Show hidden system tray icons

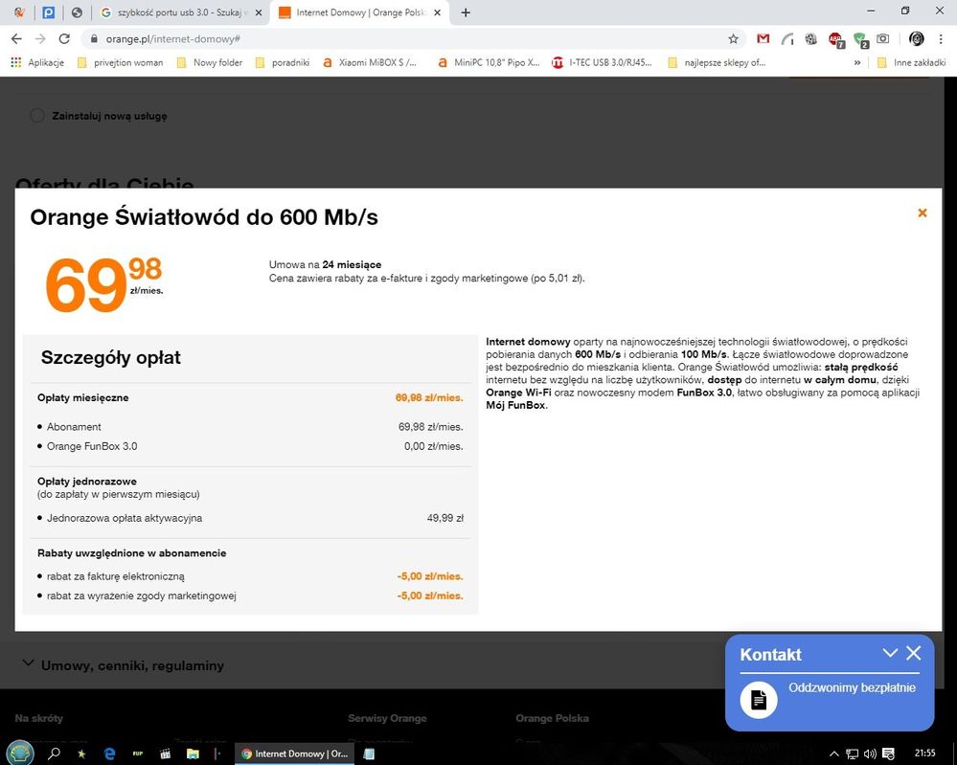(x=833, y=754)
